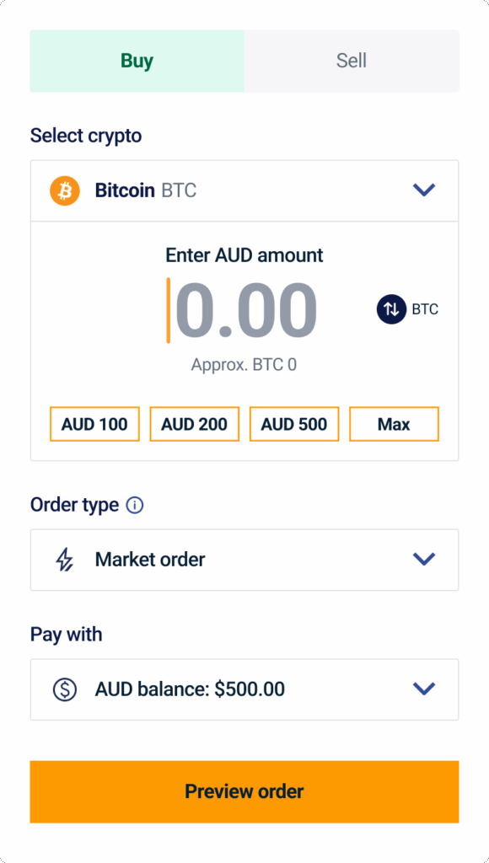Select the AUD 100 quick amount
The height and width of the screenshot is (863, 489).
coord(94,424)
